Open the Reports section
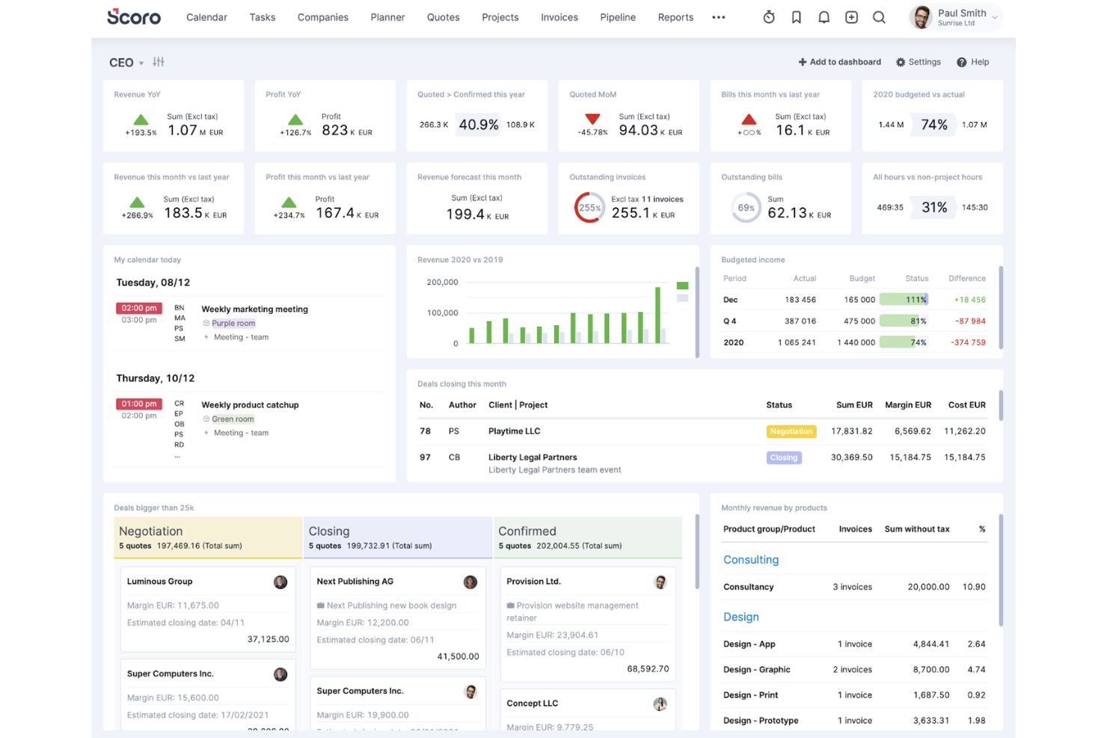Image resolution: width=1107 pixels, height=738 pixels. (x=675, y=17)
